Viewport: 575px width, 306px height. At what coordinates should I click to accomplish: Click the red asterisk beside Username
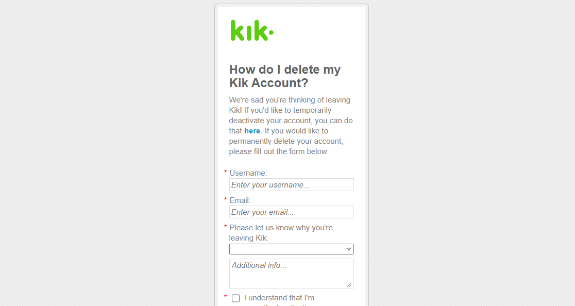225,173
